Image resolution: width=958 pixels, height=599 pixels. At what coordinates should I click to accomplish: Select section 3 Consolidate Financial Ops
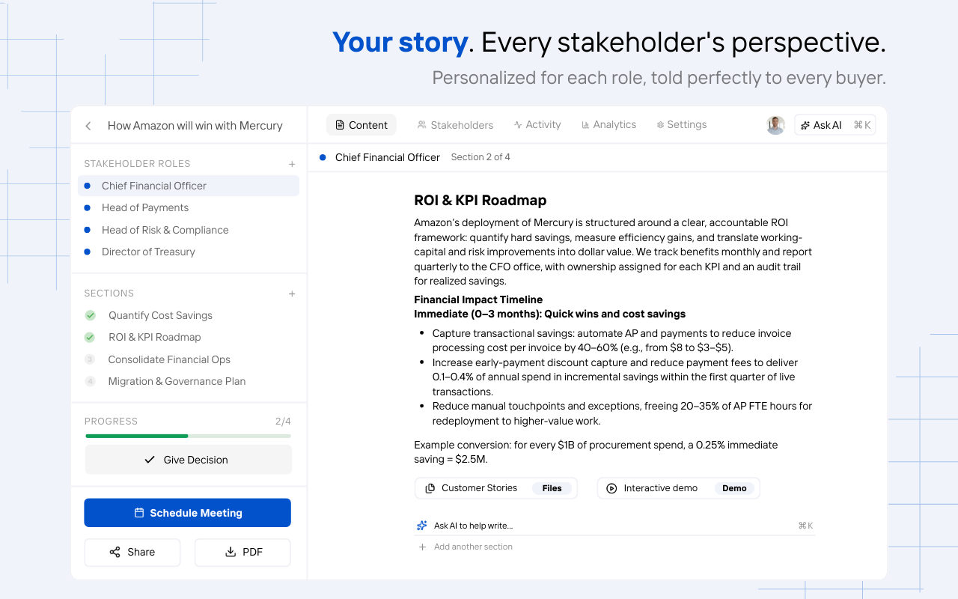point(168,359)
